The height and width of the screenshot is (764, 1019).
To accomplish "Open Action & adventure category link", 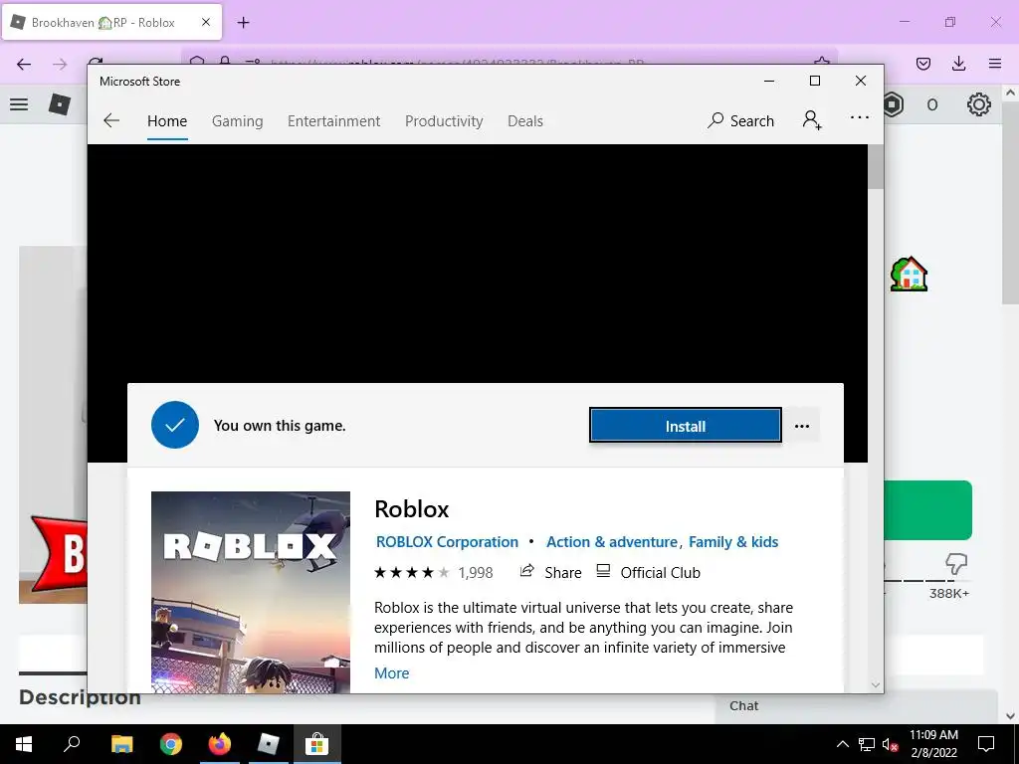I will [x=612, y=542].
